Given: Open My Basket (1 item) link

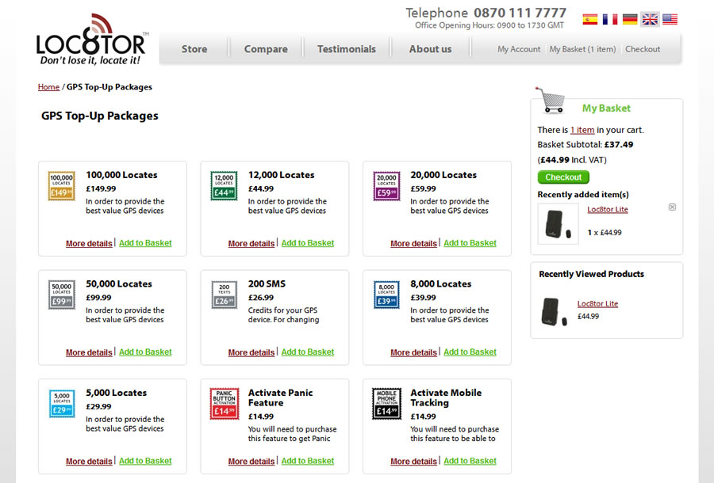Looking at the screenshot, I should coord(582,49).
